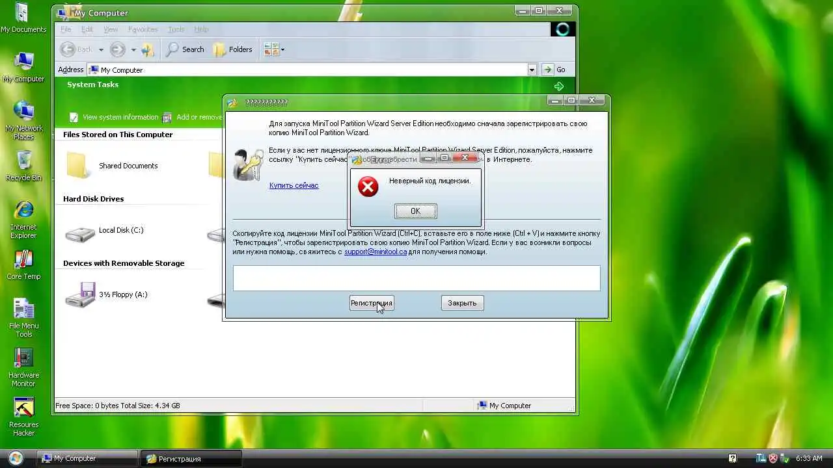Click 'Files Stored on This Computer' header
Screen dimensions: 833x468
[x=118, y=135]
